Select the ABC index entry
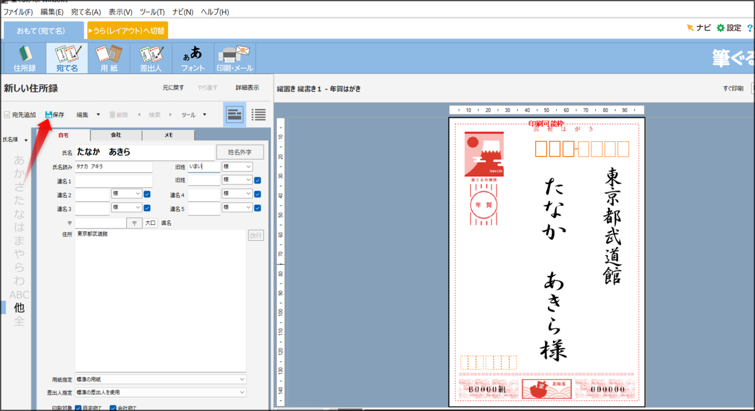This screenshot has width=755, height=411. (20, 295)
